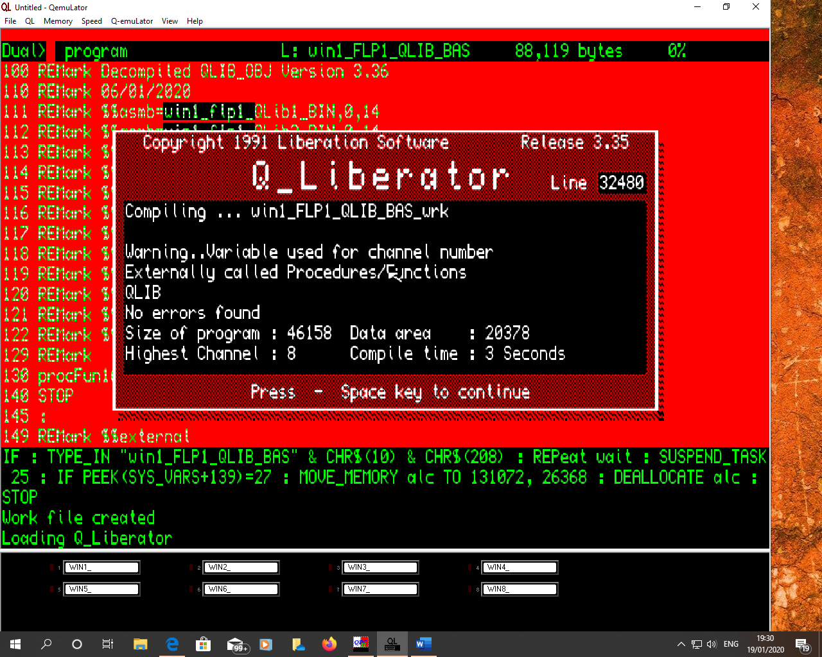Image resolution: width=822 pixels, height=657 pixels.
Task: Open the Memory menu
Action: (x=58, y=21)
